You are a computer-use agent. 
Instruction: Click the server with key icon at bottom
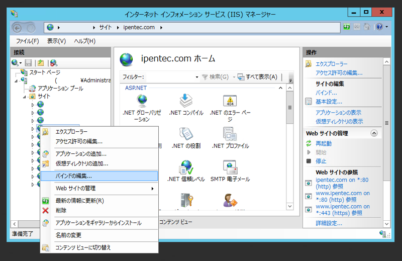point(186,201)
